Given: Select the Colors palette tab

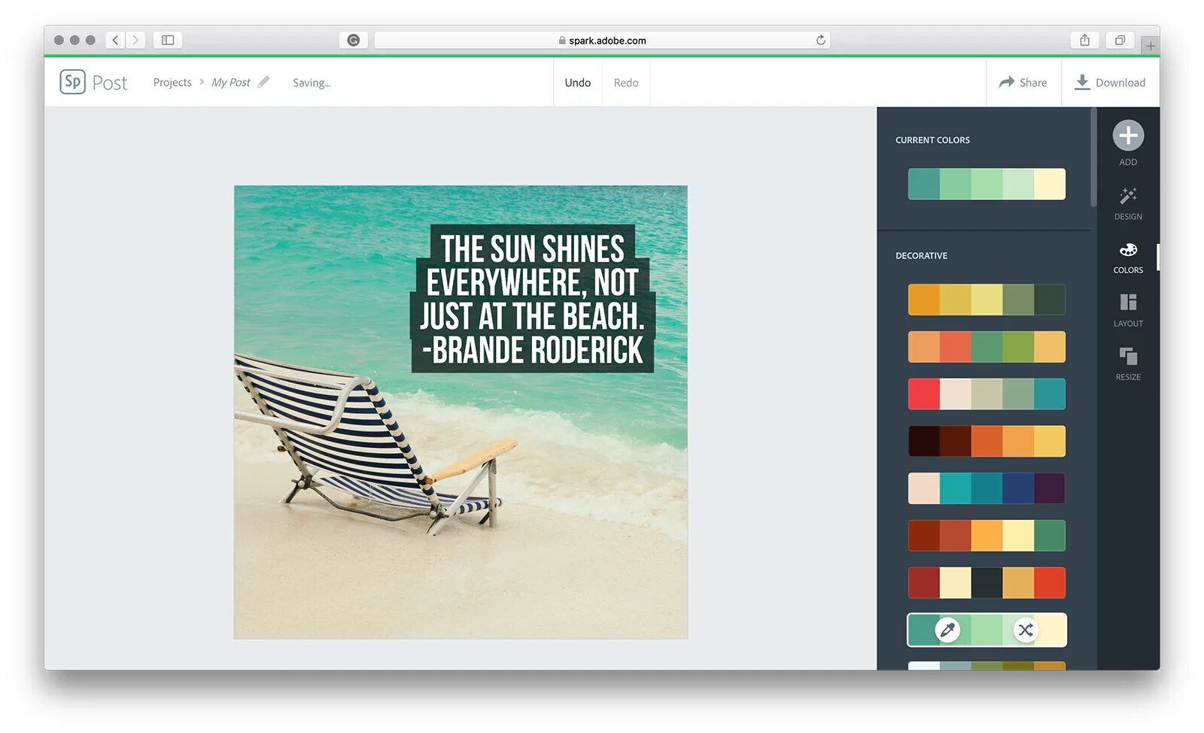Looking at the screenshot, I should pyautogui.click(x=1128, y=258).
